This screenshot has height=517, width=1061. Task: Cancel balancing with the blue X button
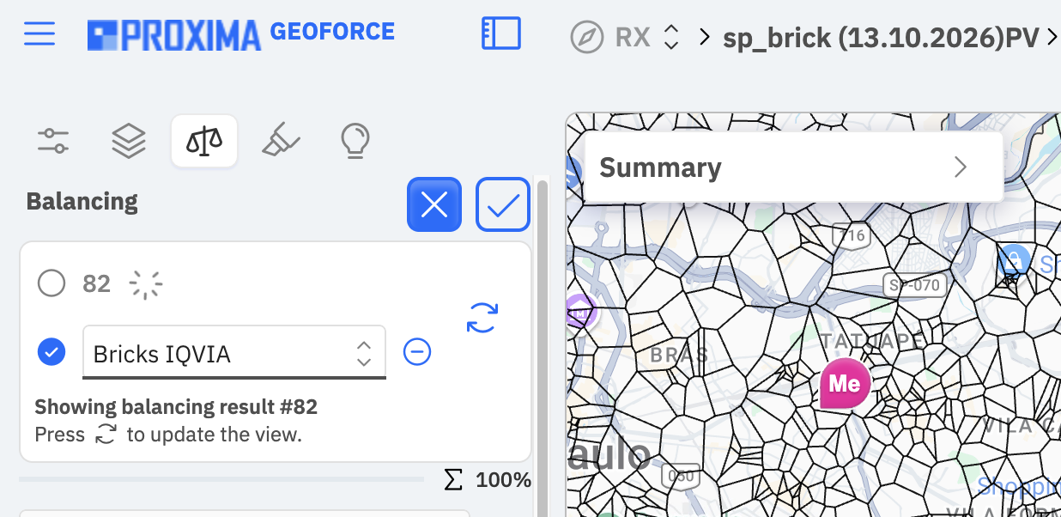434,204
